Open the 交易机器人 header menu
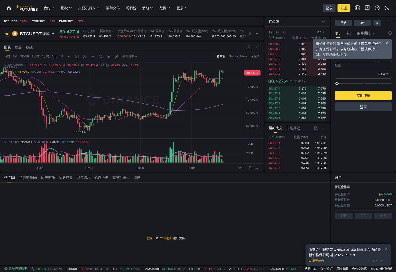 89,8
